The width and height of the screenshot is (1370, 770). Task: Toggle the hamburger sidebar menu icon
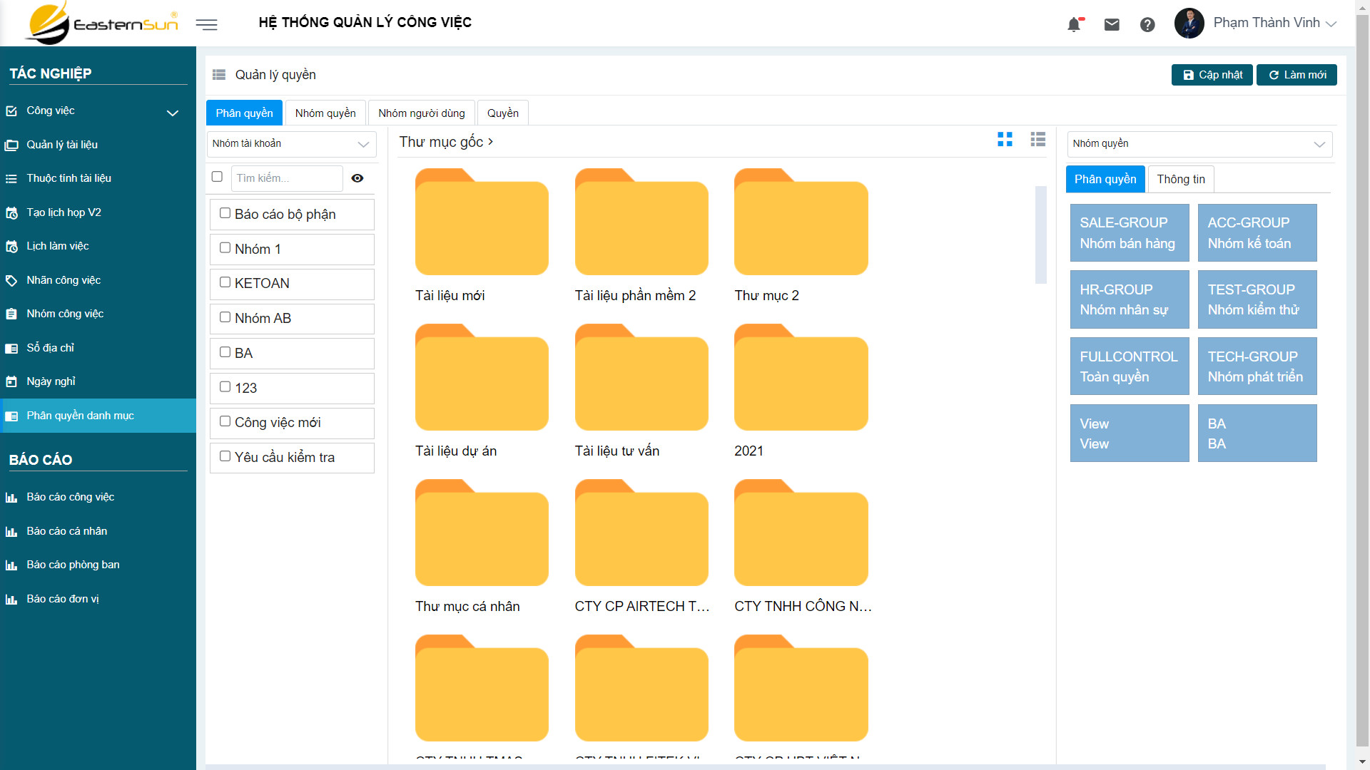206,25
